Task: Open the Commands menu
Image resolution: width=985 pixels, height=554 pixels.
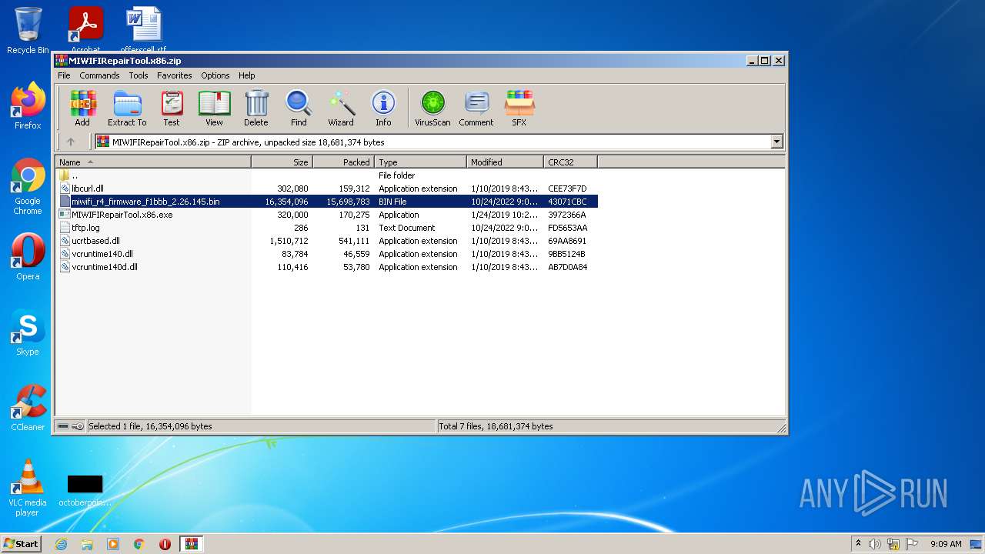Action: 99,75
